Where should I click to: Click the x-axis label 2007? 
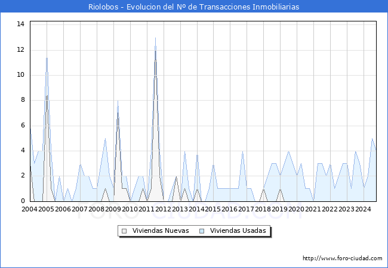79,209
